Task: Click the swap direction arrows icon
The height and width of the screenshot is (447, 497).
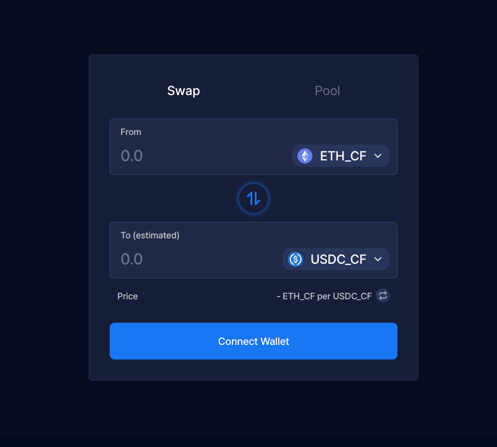Action: (254, 198)
